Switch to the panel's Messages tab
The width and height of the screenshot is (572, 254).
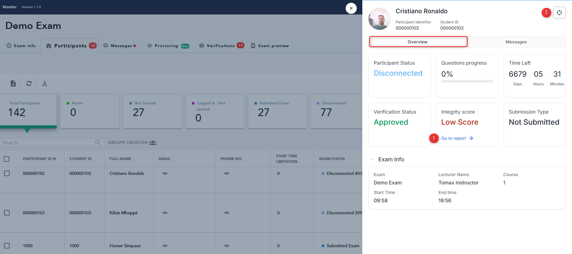pos(516,42)
